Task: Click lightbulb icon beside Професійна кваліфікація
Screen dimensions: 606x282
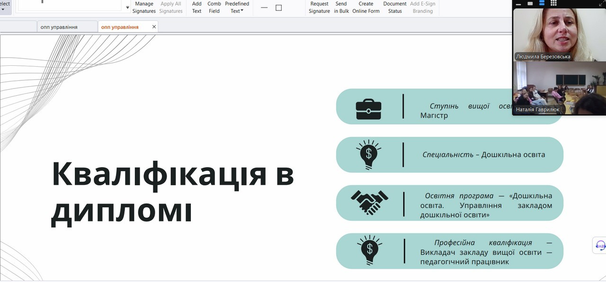Action: pyautogui.click(x=370, y=251)
